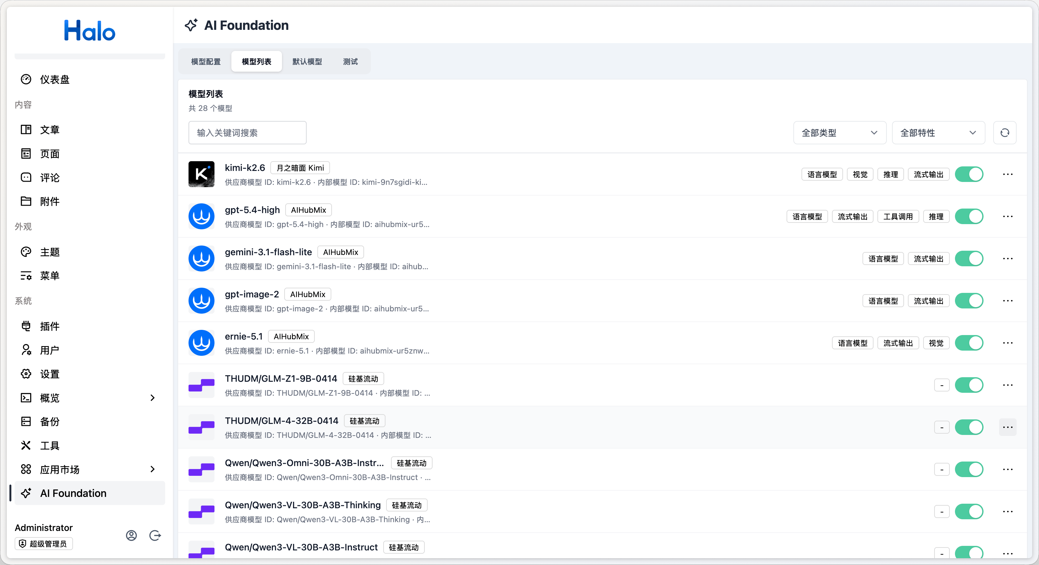Open more options for Qwen3-VL-30B-A3B-Thinking
The image size is (1039, 565).
pyautogui.click(x=1008, y=511)
